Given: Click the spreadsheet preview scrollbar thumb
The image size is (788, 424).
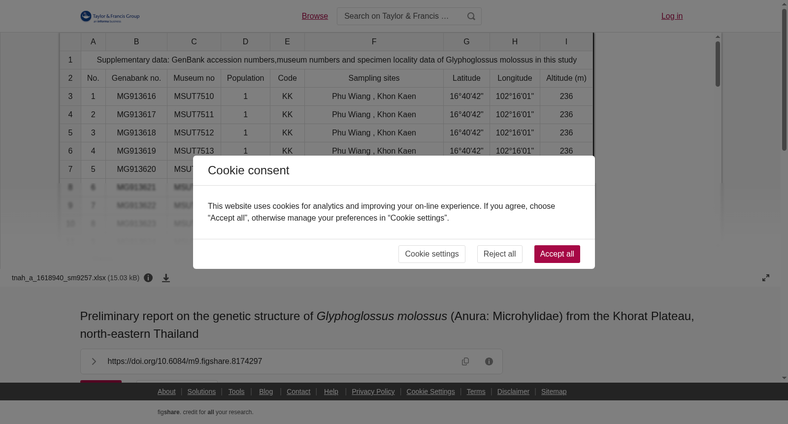Looking at the screenshot, I should point(718,64).
